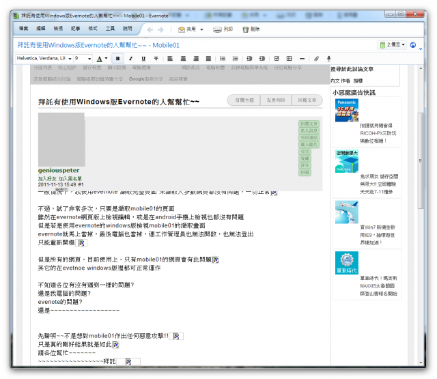This screenshot has height=379, width=437.
Task: Click the RICOH-PX三防玩 ad text
Action: [378, 133]
